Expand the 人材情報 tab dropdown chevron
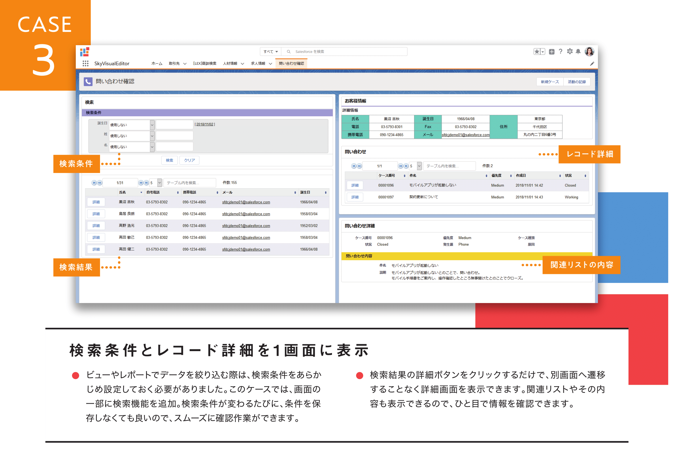 [242, 64]
